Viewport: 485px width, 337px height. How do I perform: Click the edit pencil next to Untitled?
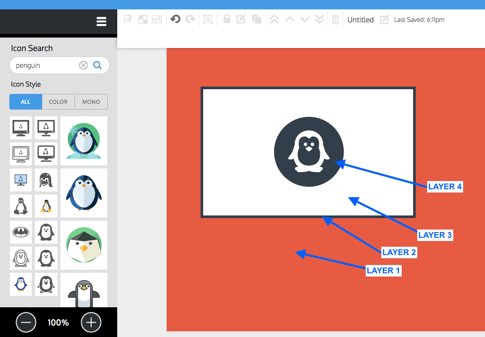[x=384, y=20]
